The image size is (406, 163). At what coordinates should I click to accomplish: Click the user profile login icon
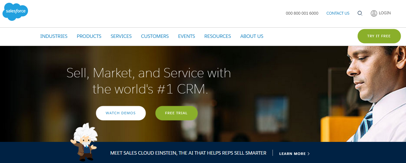[374, 13]
